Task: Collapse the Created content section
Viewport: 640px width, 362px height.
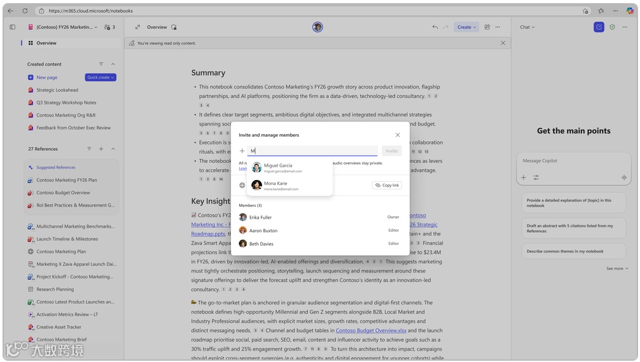Action: (113, 64)
